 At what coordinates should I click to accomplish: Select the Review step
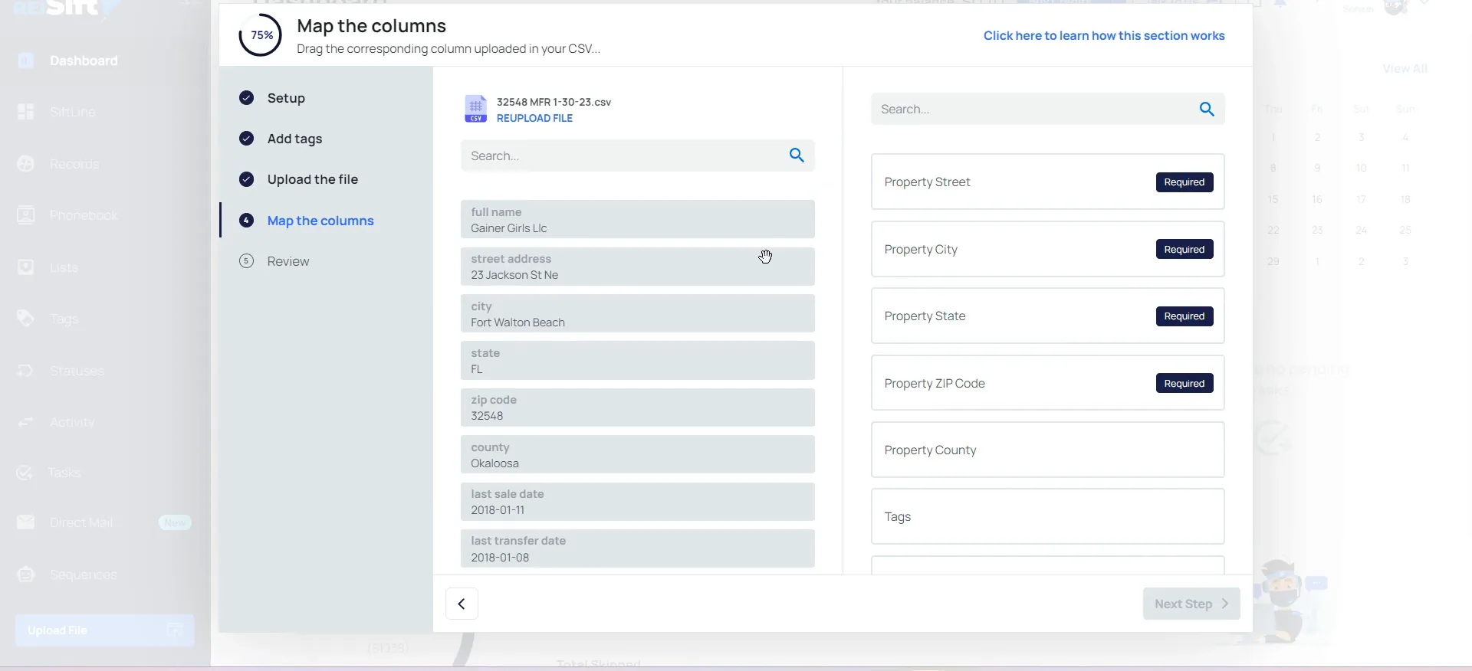click(288, 261)
